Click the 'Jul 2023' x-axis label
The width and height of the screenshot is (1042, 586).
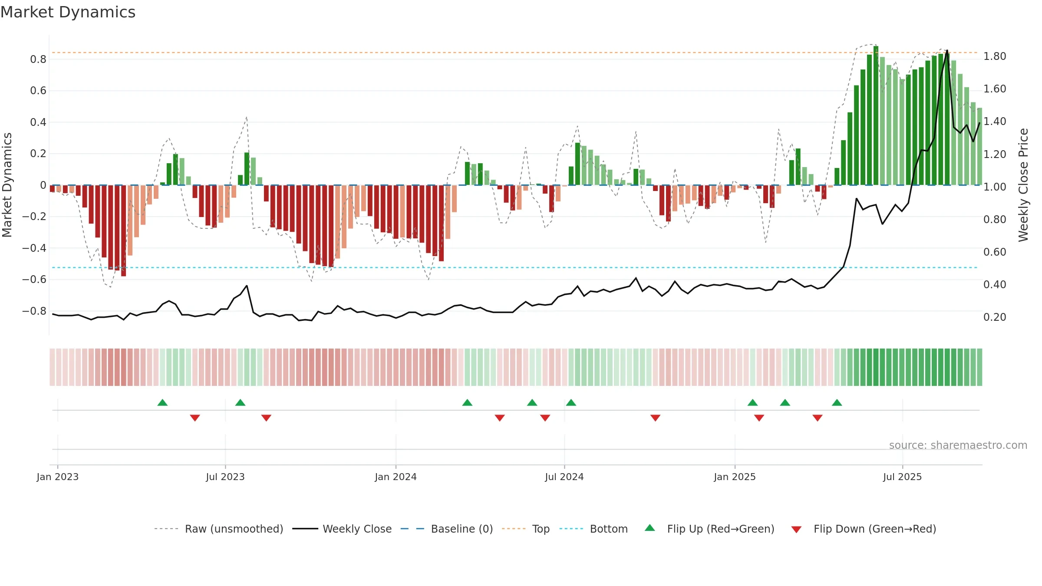[x=225, y=477]
